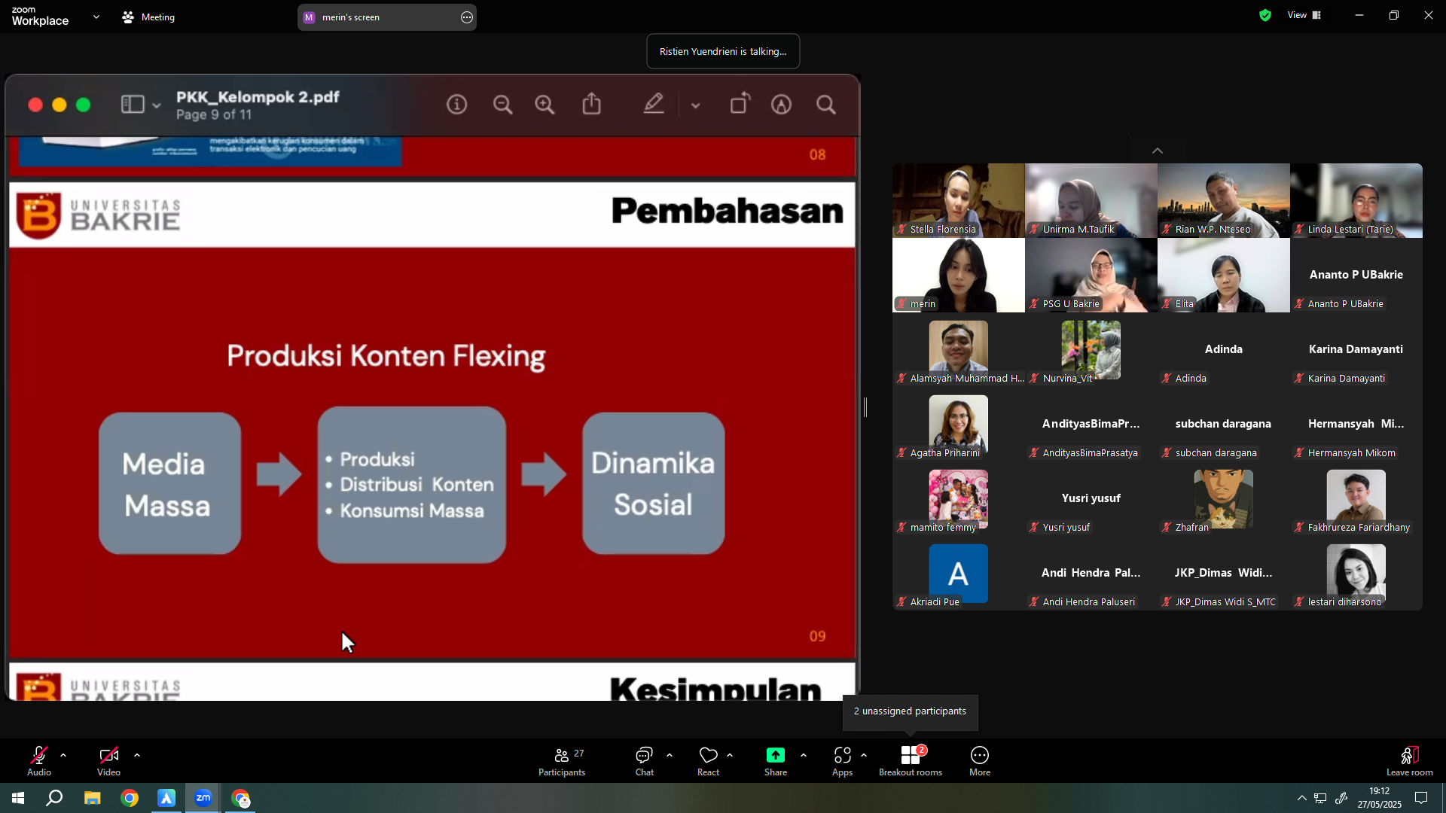Open the Apps panel

tap(843, 761)
